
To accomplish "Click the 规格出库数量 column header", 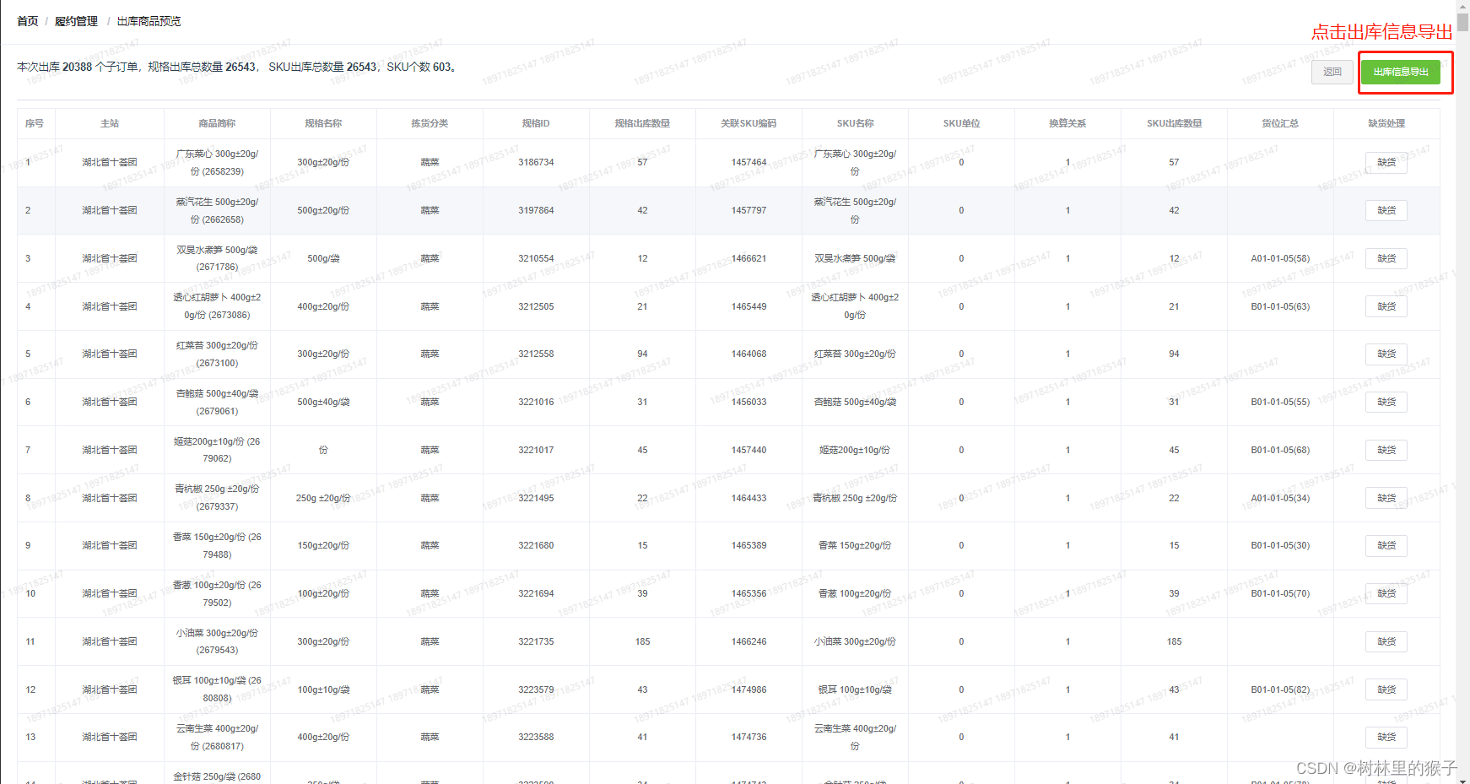I will 642,123.
